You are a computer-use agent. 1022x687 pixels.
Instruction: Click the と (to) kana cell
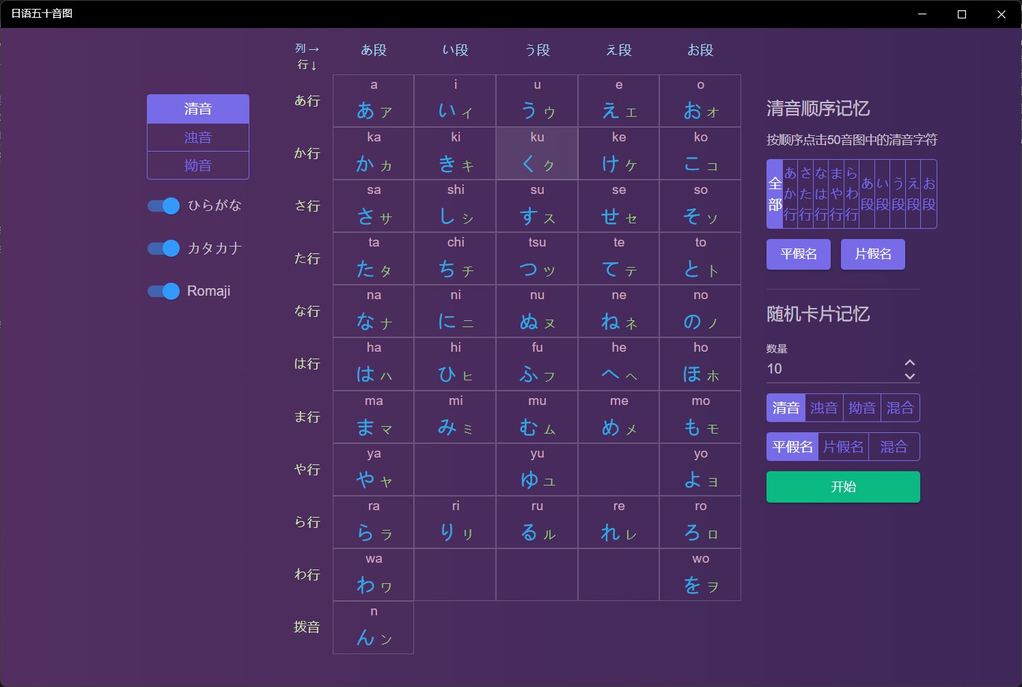coord(700,259)
